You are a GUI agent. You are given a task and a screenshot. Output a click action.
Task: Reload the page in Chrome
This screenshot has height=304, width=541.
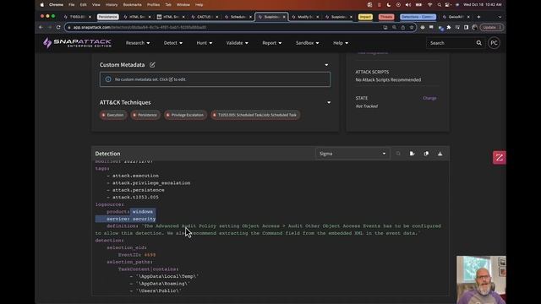58,27
